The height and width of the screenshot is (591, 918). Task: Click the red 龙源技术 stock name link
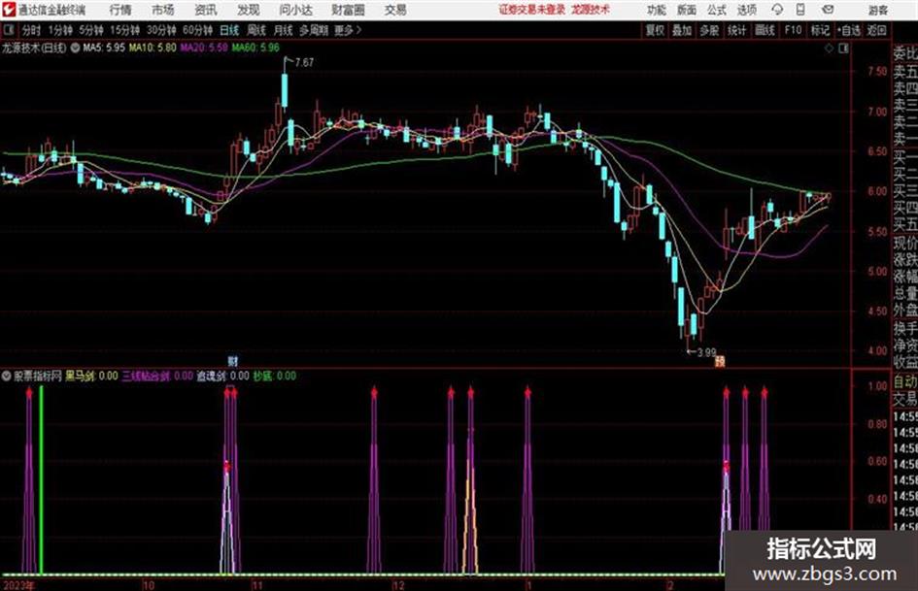591,10
